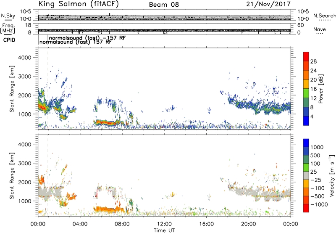
Task: Select the 12:00 time tick label
Action: (164, 224)
